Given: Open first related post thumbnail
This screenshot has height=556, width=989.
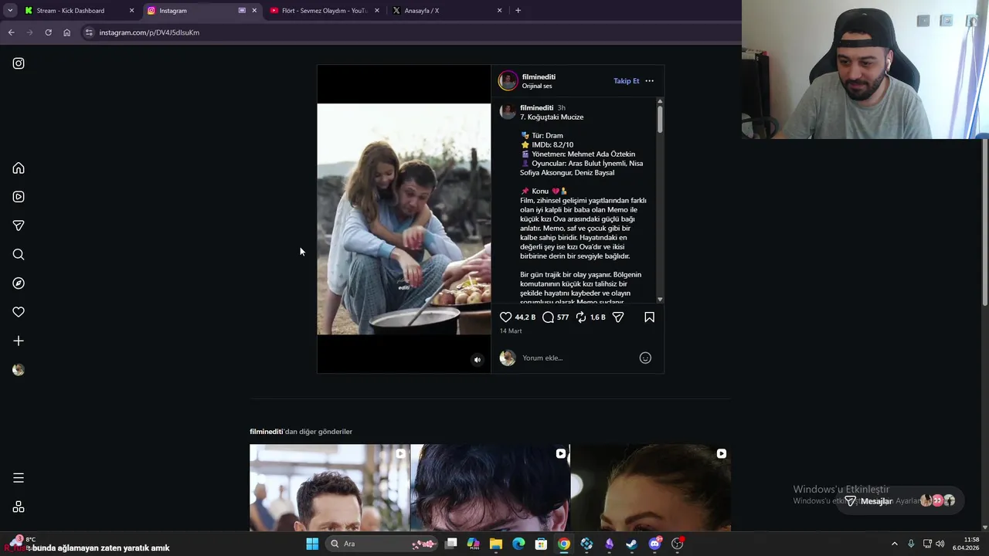Looking at the screenshot, I should tap(329, 487).
